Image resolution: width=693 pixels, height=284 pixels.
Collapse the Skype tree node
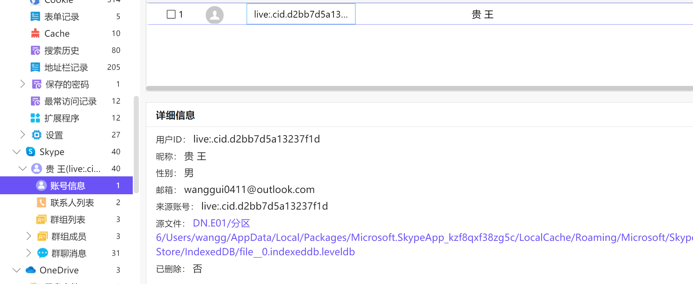[x=17, y=152]
